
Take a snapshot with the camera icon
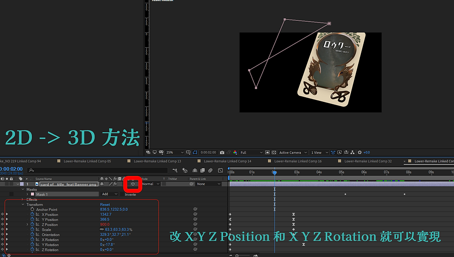coord(222,152)
